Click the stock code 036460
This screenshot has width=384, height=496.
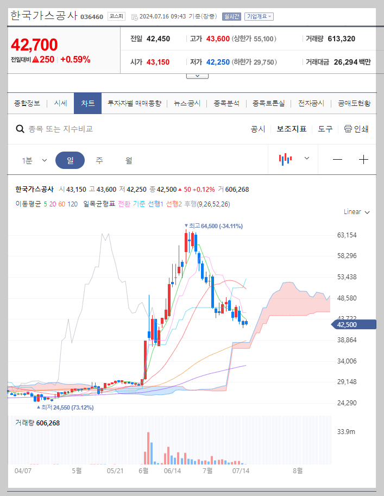point(92,17)
